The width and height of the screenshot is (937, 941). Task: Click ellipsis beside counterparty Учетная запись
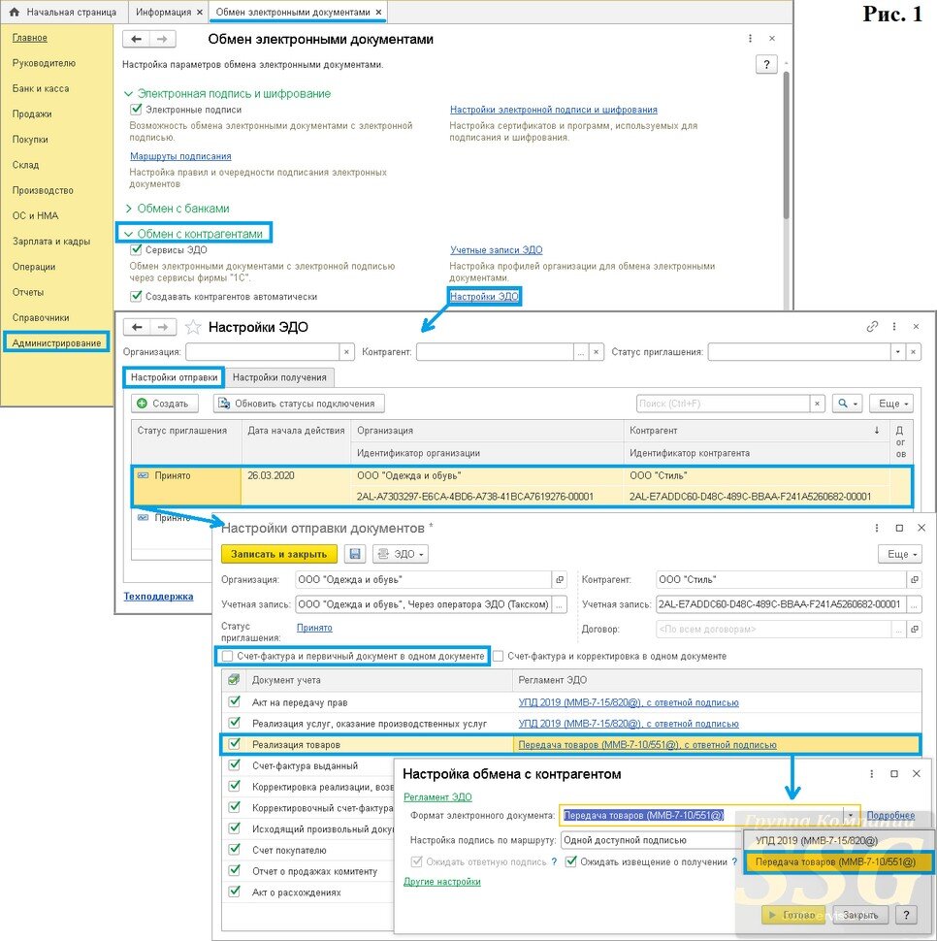(914, 604)
